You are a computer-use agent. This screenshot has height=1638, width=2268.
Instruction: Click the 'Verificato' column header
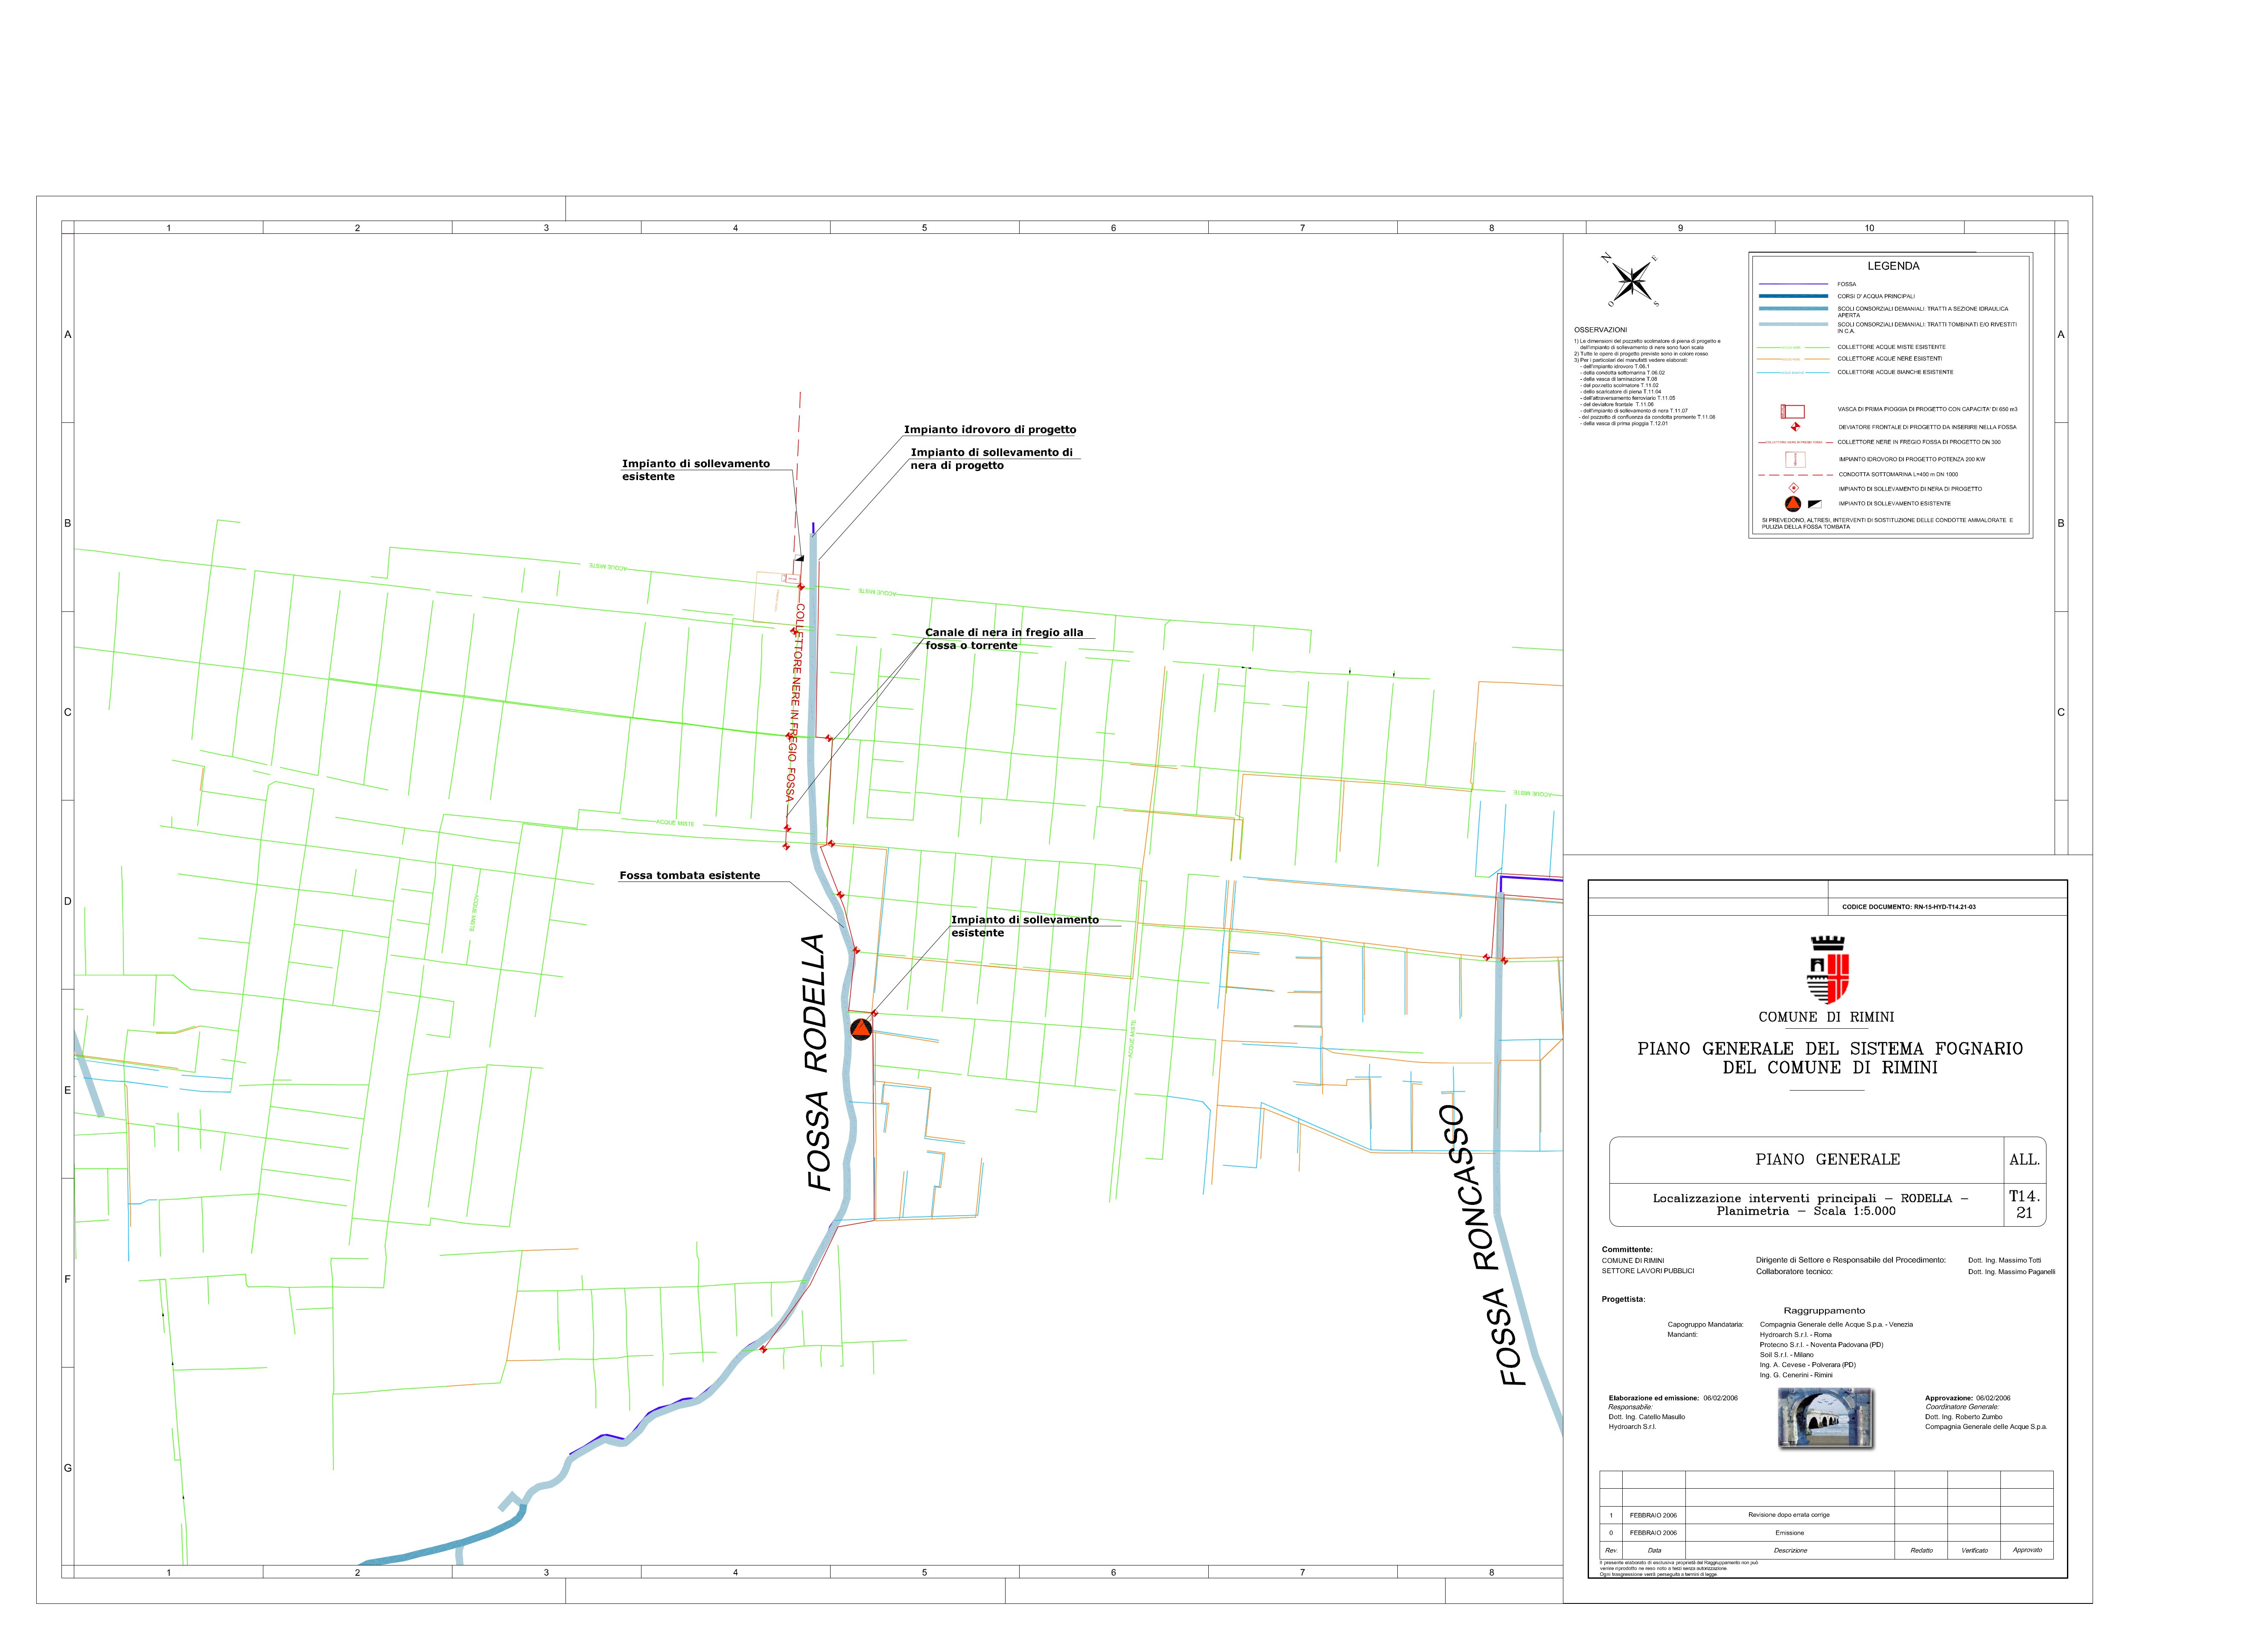tap(1974, 1551)
